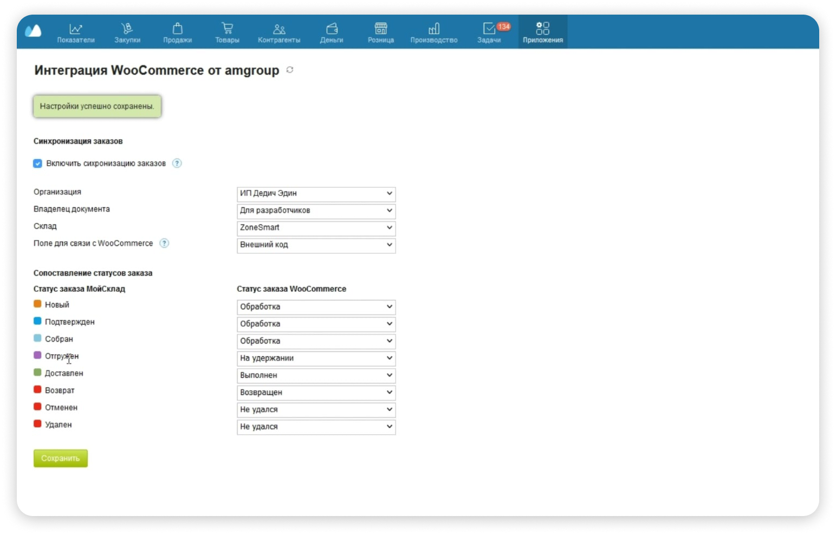836x535 pixels.
Task: Click the MoySklad logo icon
Action: [33, 31]
